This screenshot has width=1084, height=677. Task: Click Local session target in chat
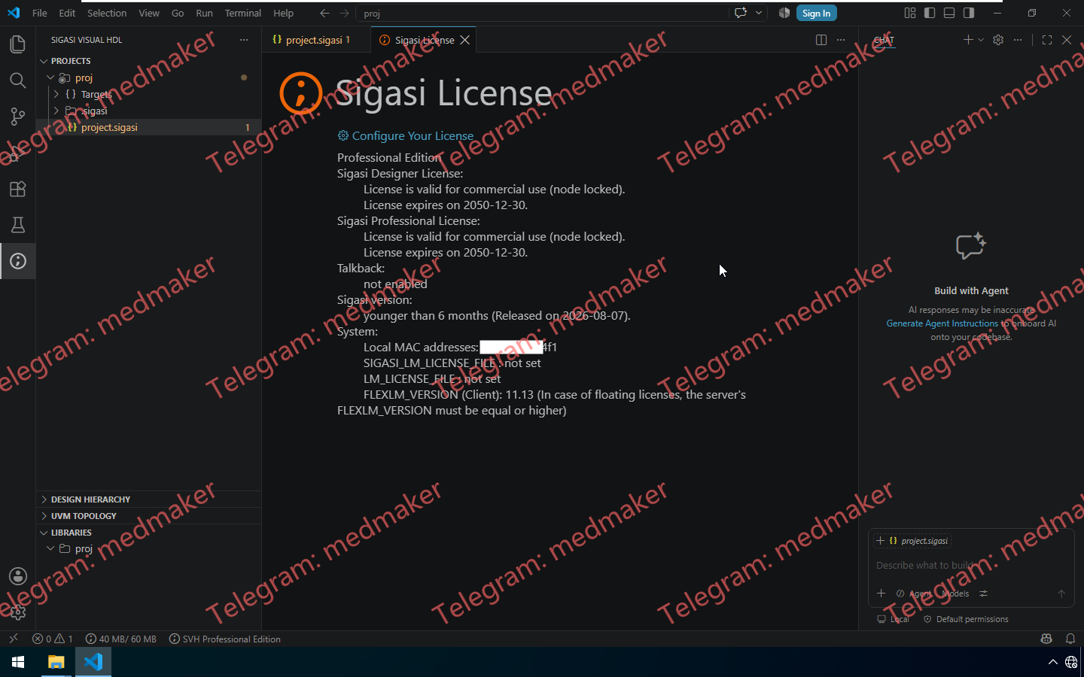pos(894,619)
